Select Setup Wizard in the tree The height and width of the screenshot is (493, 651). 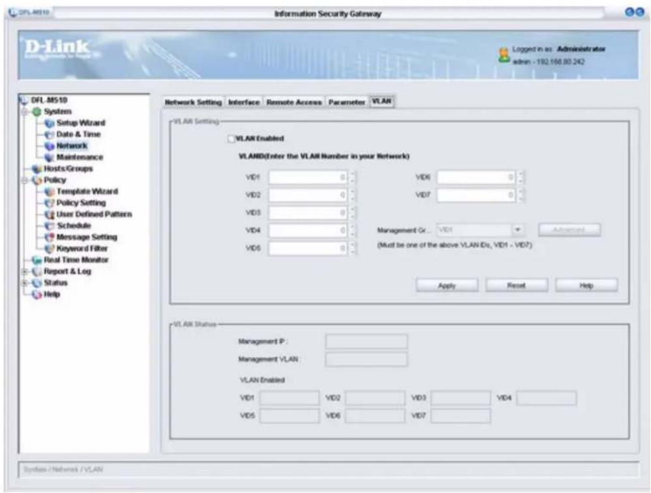(x=81, y=123)
